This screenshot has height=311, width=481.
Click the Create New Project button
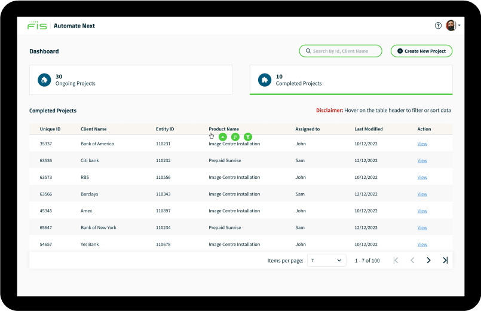[x=421, y=51]
